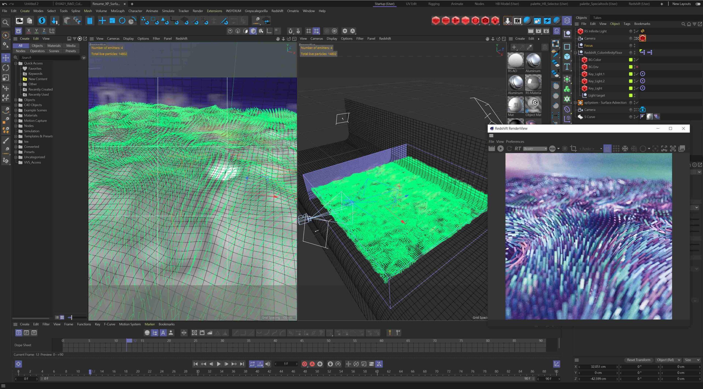Switch to the Takes tab
703x389 pixels.
point(597,18)
